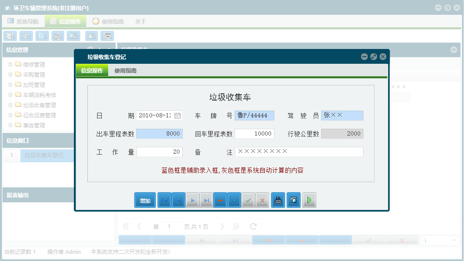
Task: Collapse the content panel with the chevron
Action: [454, 50]
